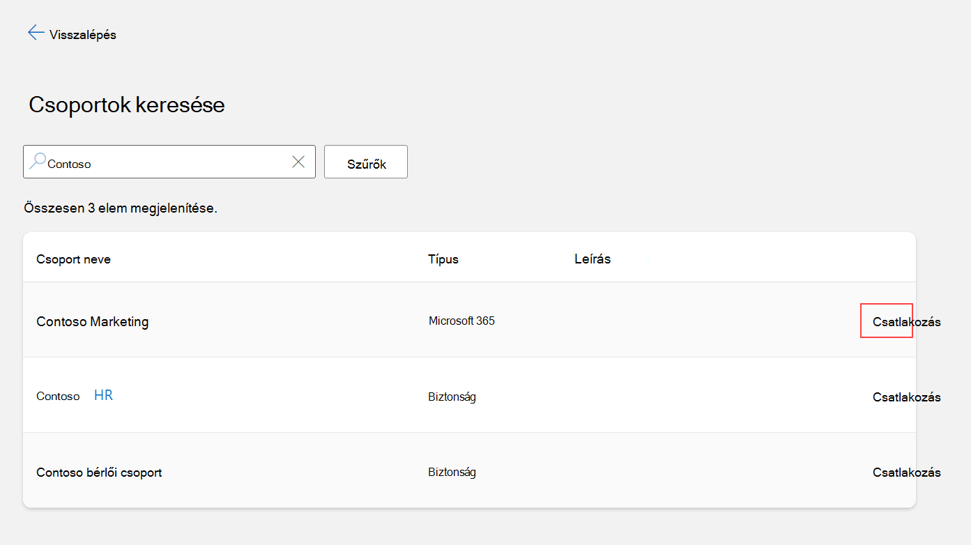Viewport: 971px width, 545px height.
Task: Join the Contoso Marketing group
Action: 906,322
